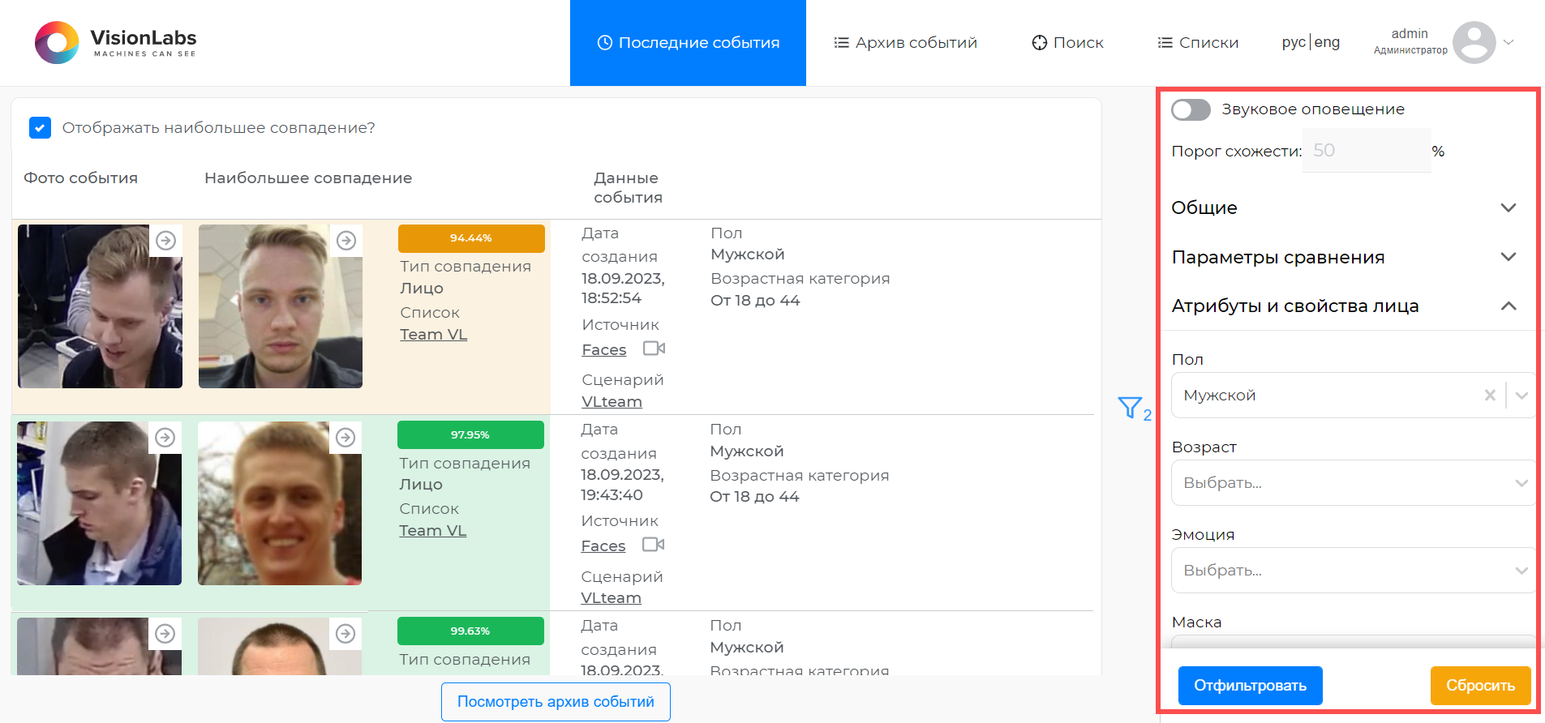Open Team VL list link for 94.44% match

click(434, 335)
